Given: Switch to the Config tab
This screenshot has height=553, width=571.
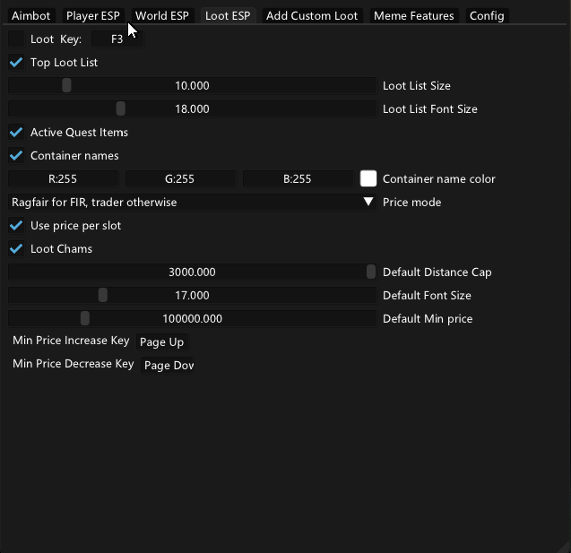Looking at the screenshot, I should click(x=487, y=16).
